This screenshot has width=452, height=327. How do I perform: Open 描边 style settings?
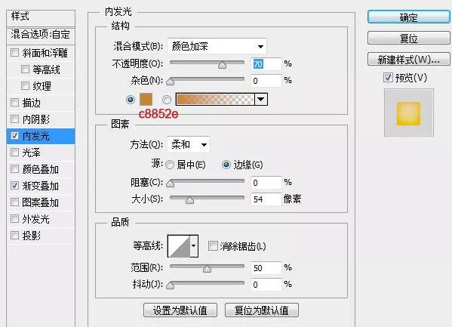tap(32, 103)
